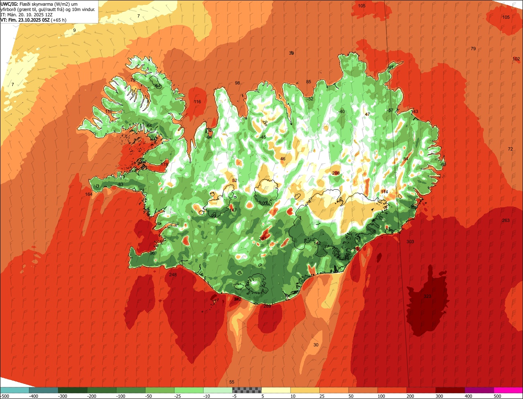523x399 pixels.
Task: Click the '208' value in the highlands
Action: coord(336,173)
